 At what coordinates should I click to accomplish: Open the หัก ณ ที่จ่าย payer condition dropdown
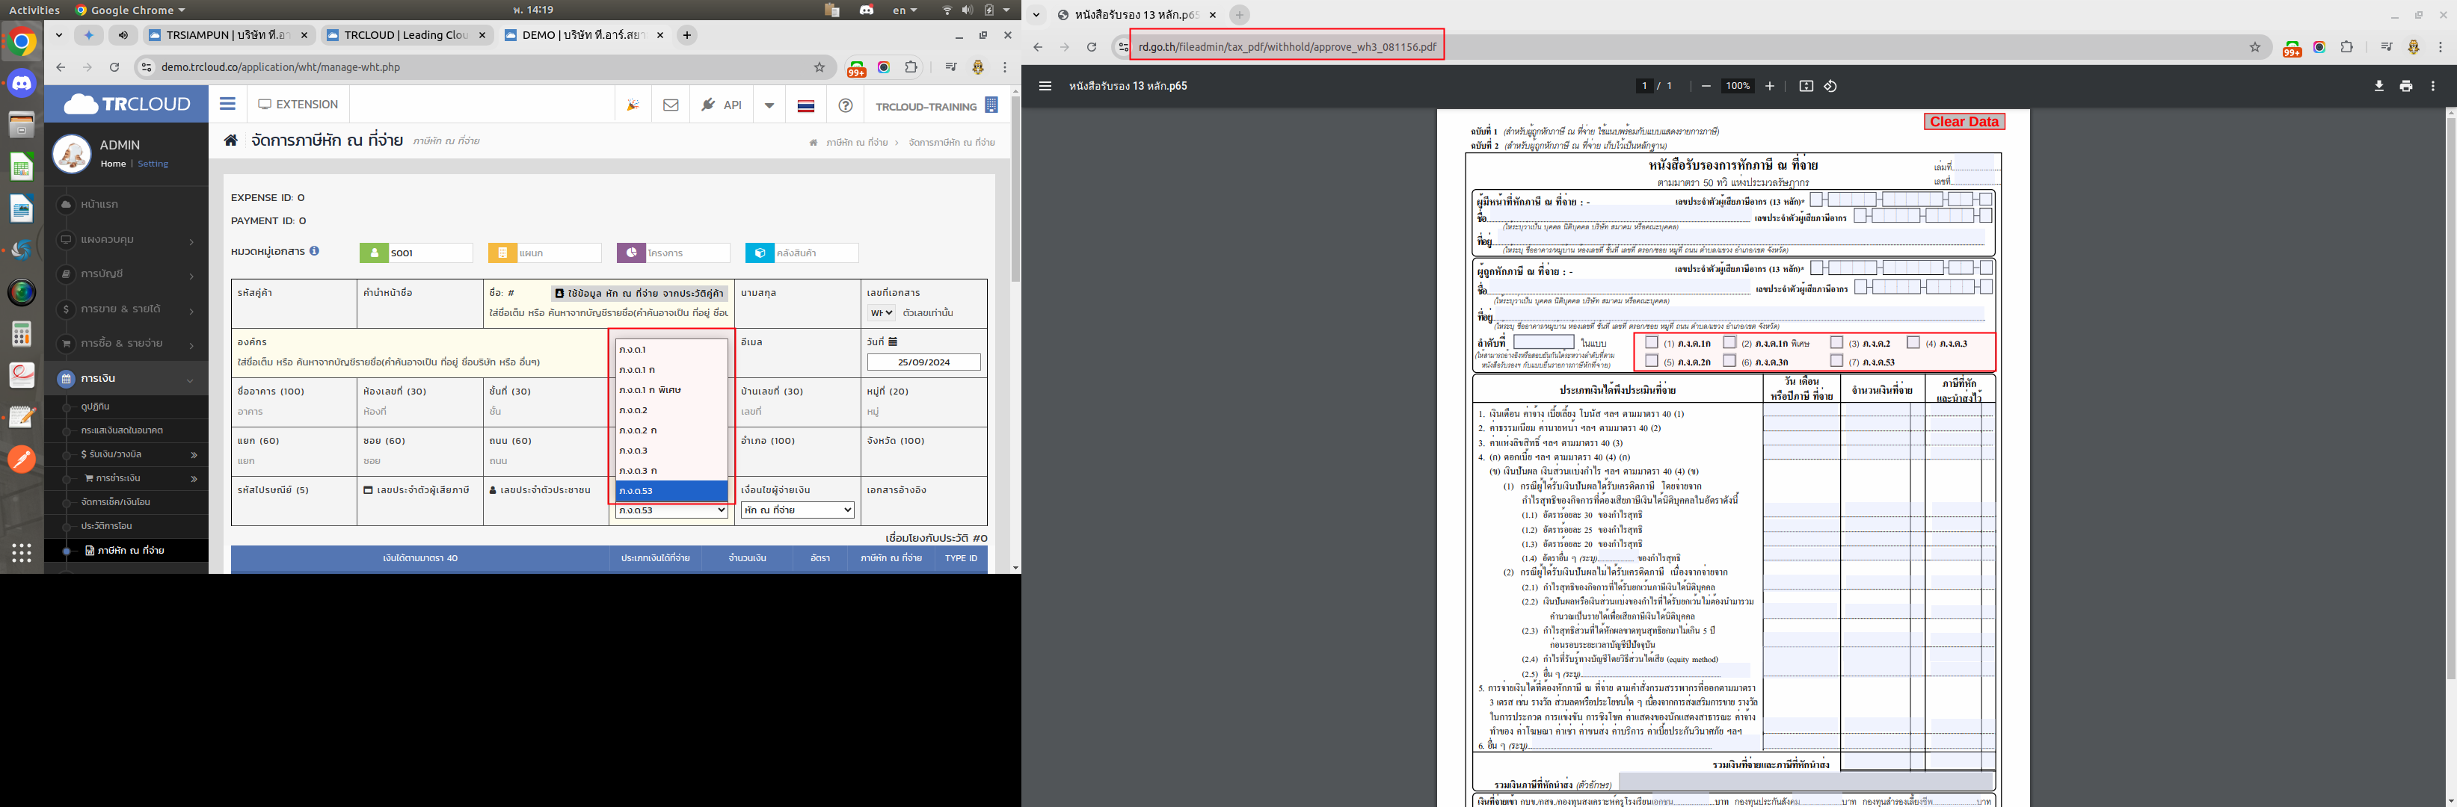pyautogui.click(x=797, y=510)
